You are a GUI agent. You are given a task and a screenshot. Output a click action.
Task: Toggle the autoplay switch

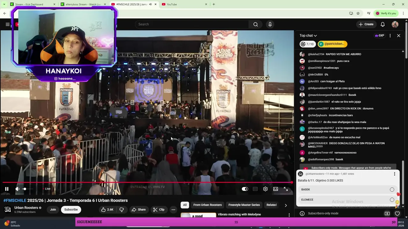tap(245, 189)
